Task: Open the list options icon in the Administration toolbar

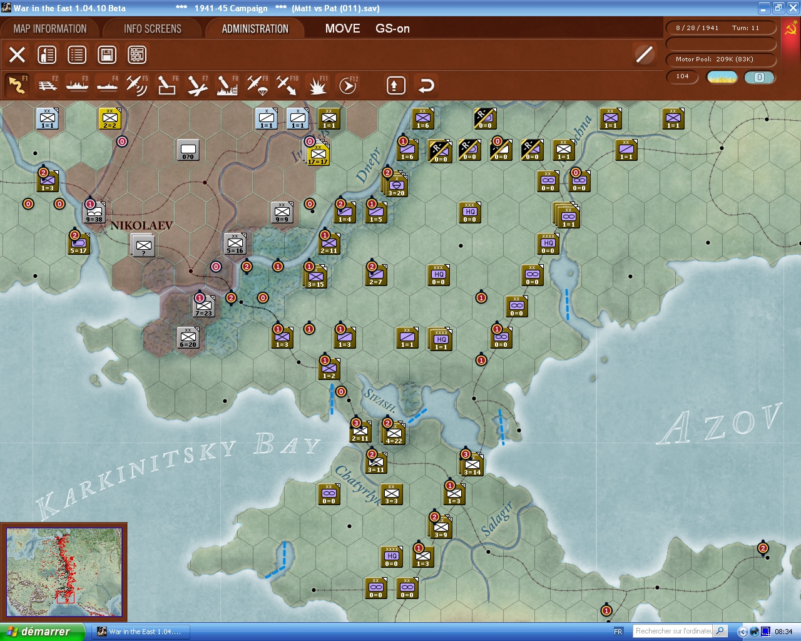Action: (x=77, y=54)
